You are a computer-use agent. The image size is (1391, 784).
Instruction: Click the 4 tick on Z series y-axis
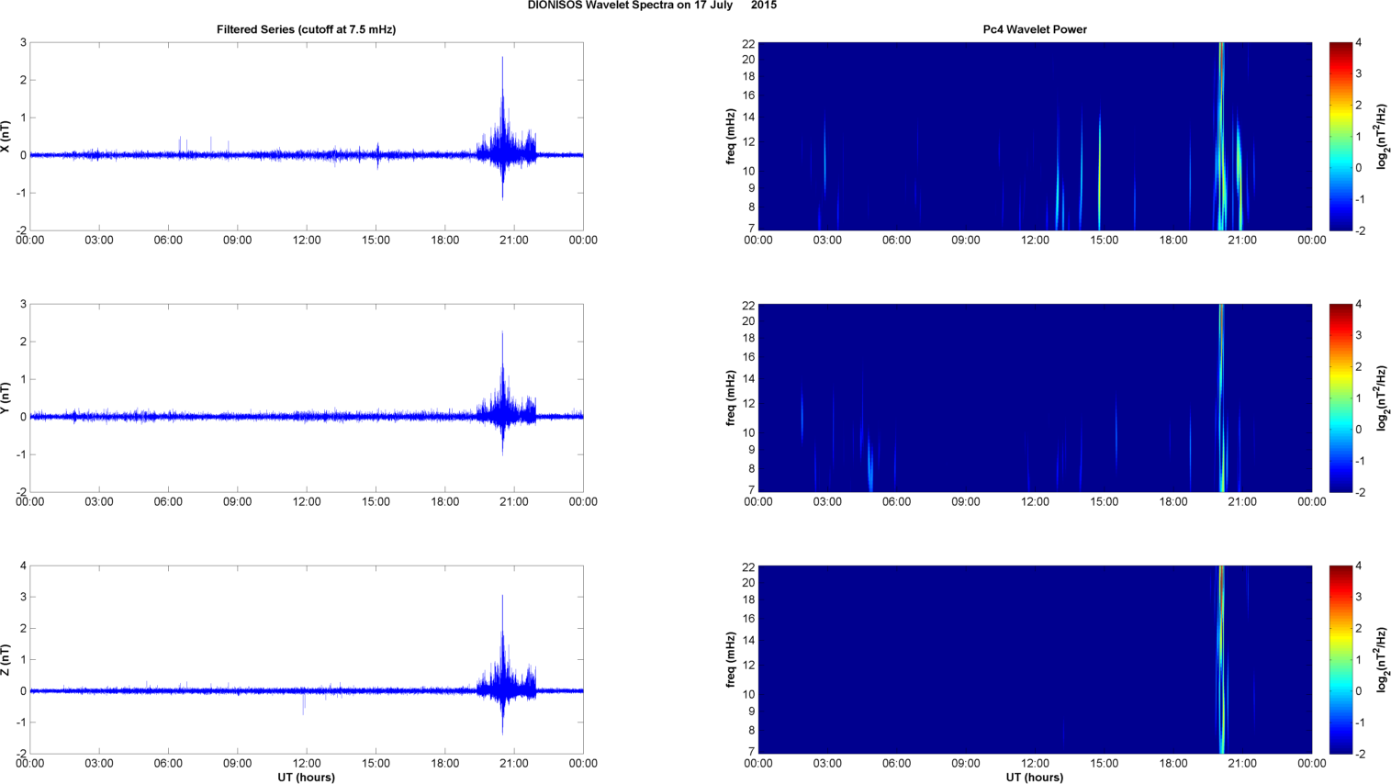pos(23,566)
